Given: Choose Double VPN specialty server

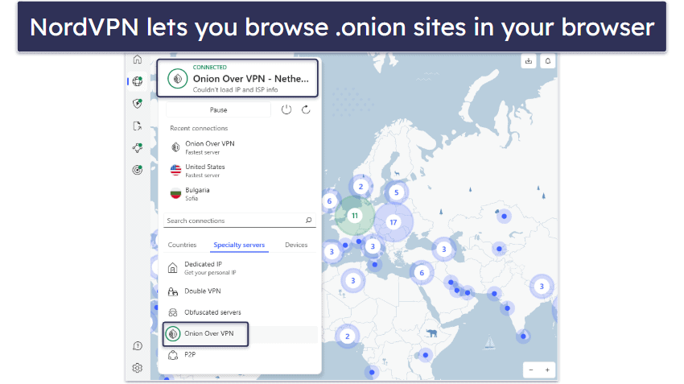Looking at the screenshot, I should [x=240, y=291].
